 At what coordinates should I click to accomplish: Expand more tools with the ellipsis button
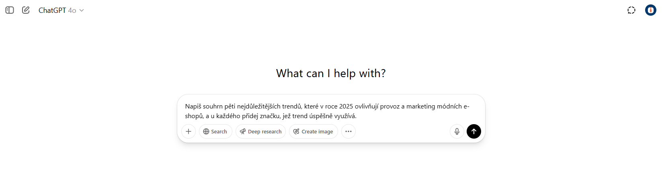click(x=348, y=131)
